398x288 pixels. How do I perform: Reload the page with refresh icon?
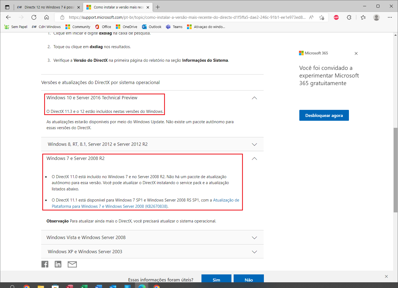34,17
